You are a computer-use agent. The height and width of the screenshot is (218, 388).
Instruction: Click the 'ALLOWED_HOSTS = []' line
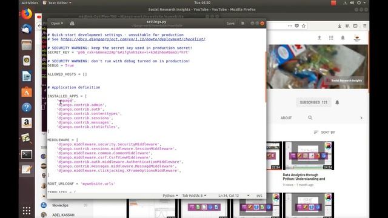pos(67,74)
